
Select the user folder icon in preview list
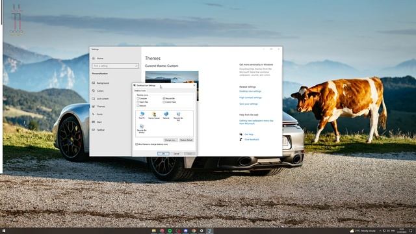tap(154, 115)
